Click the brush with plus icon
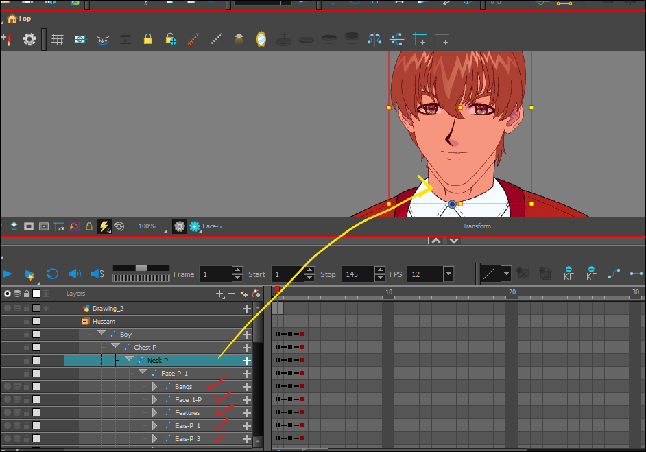Screen dimensions: 646x452 7,40
